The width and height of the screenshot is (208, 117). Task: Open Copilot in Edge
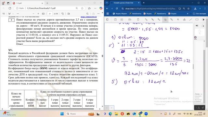(x=101, y=8)
